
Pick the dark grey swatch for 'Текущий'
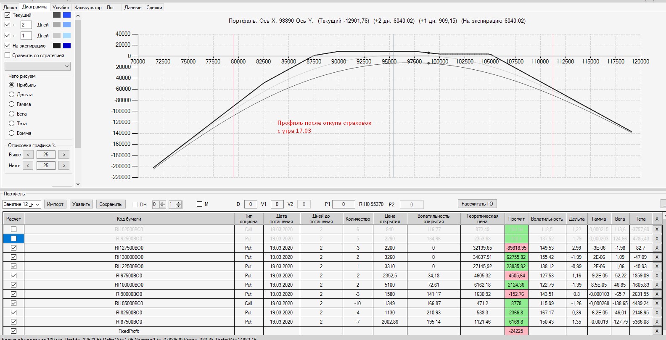point(57,15)
